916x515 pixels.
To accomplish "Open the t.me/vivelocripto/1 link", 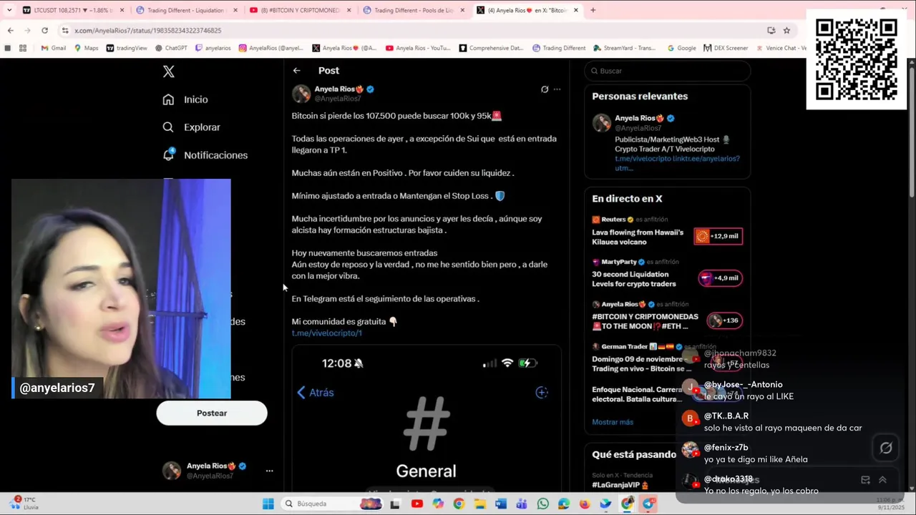I will tap(326, 333).
